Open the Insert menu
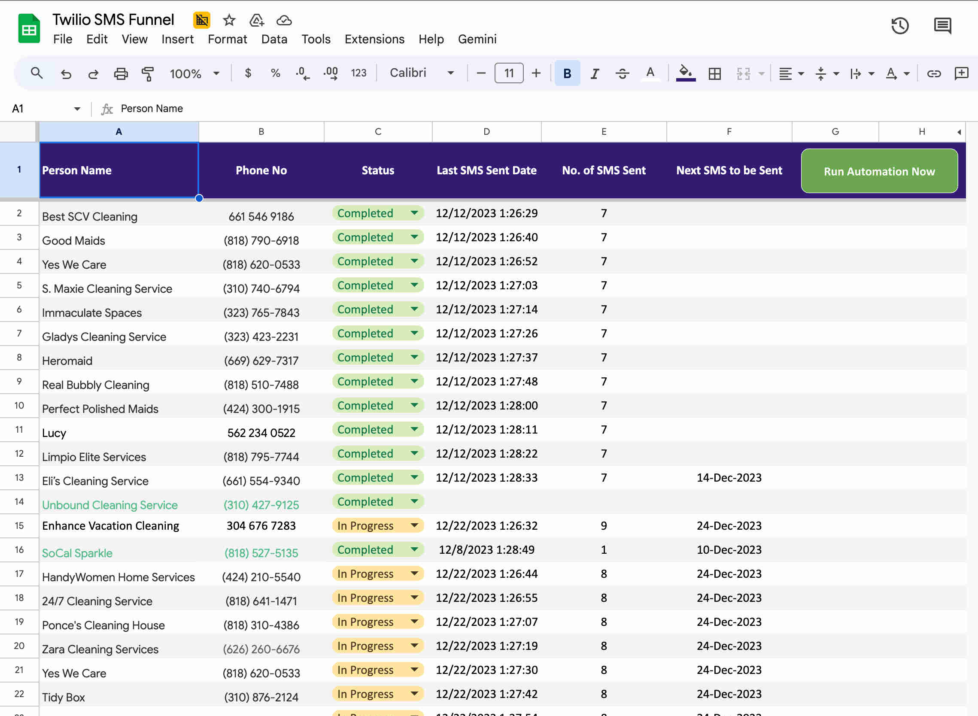 (x=178, y=39)
